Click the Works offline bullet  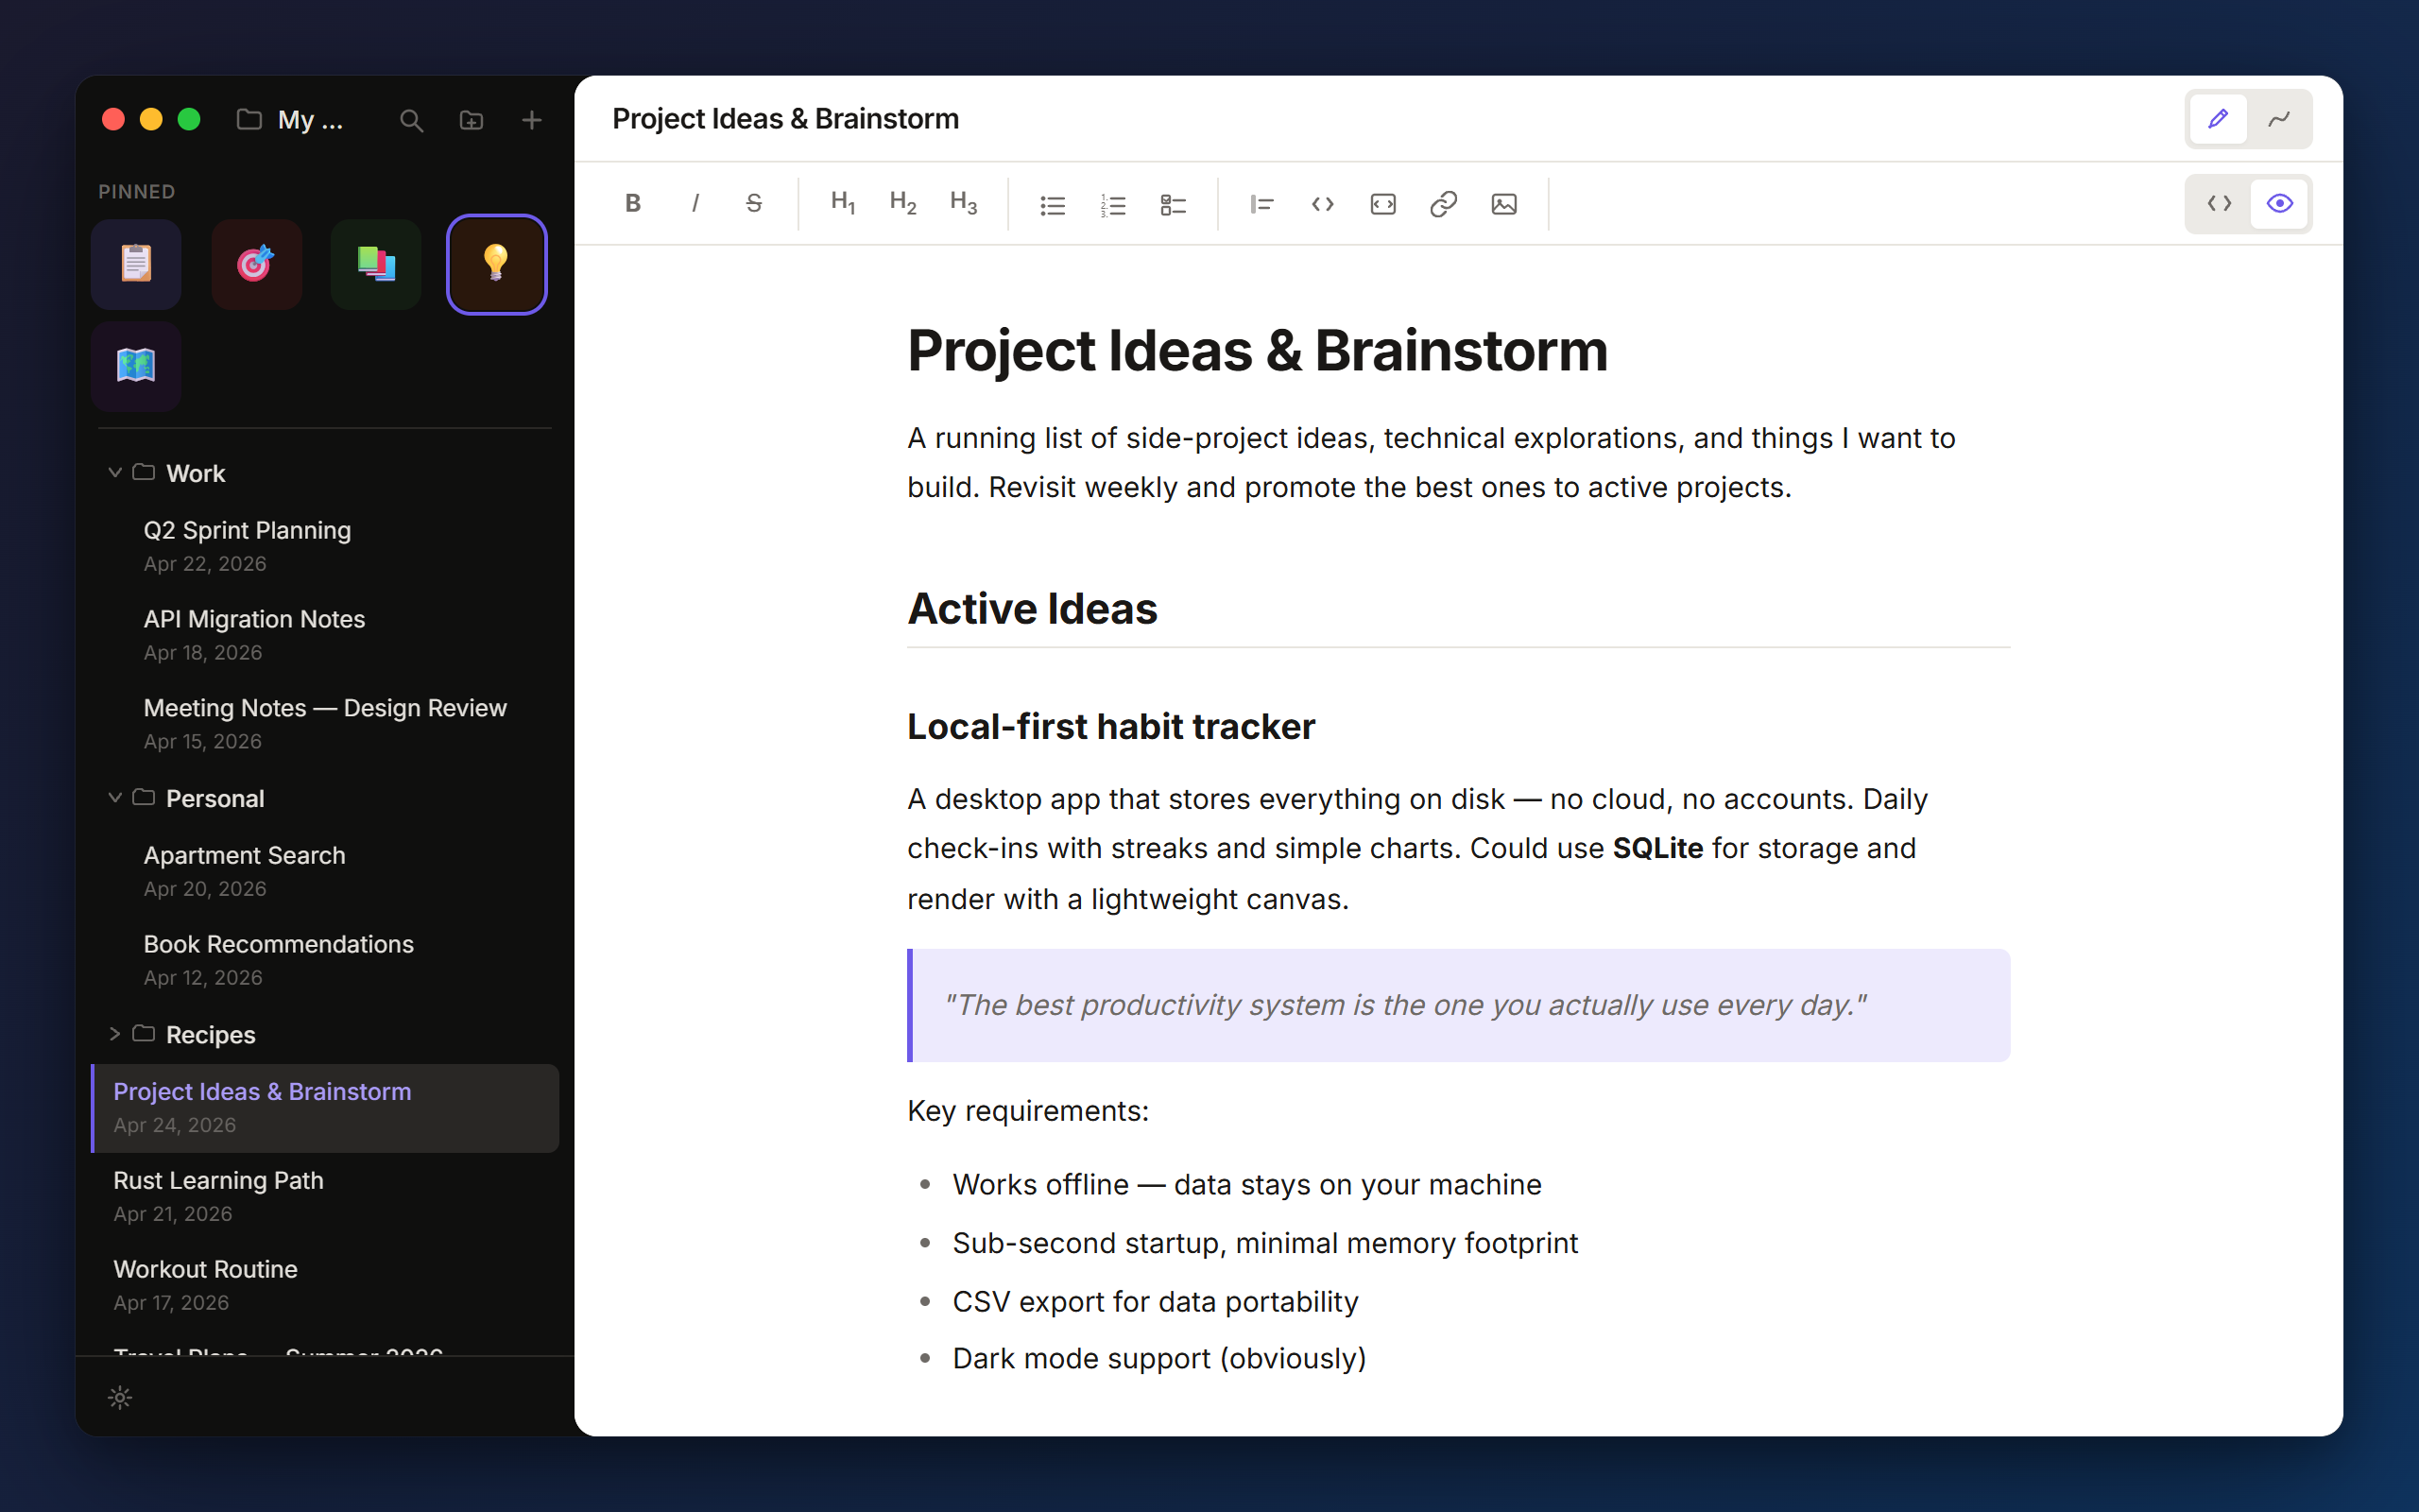[x=1246, y=1184]
